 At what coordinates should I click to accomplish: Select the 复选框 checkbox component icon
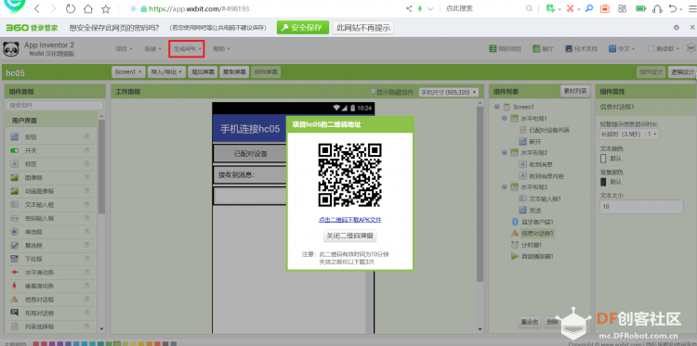[x=15, y=245]
